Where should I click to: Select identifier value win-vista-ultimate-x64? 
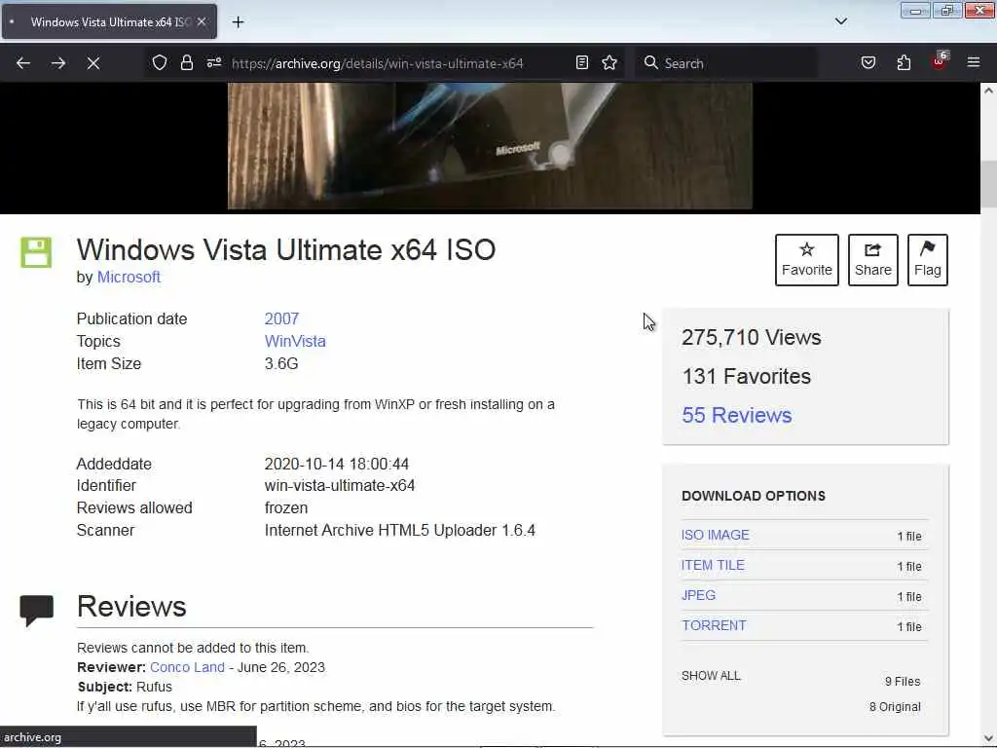(340, 486)
